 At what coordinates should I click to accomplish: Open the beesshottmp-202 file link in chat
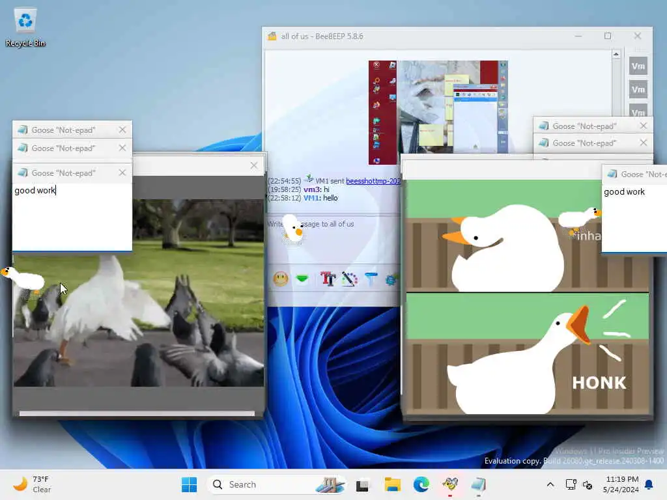tap(373, 181)
